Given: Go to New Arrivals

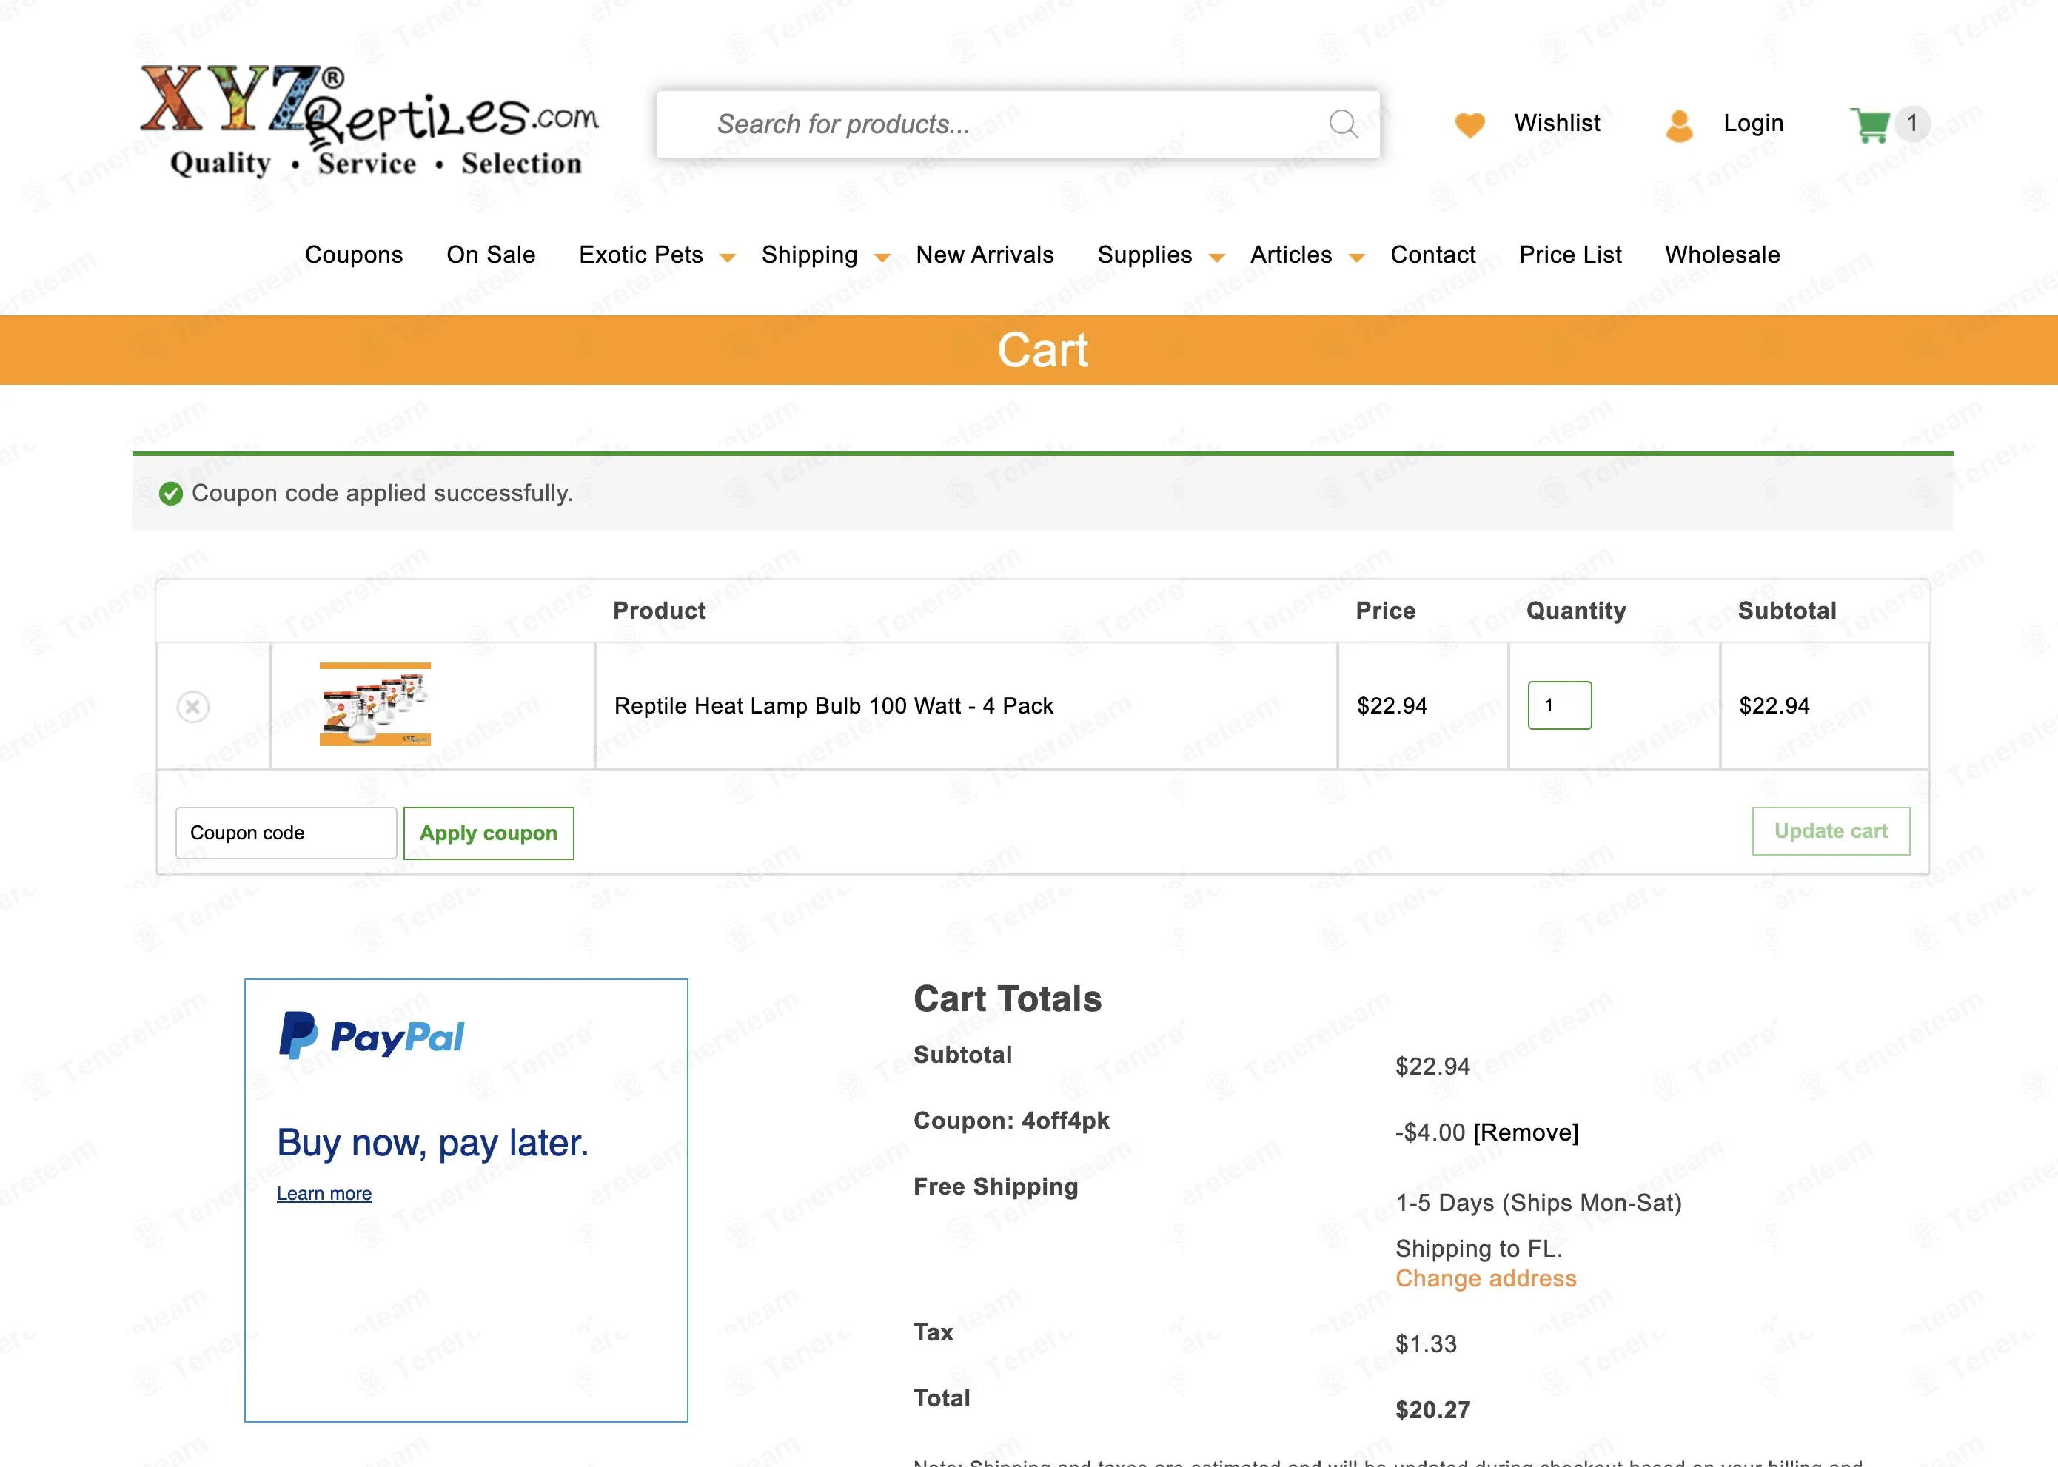Looking at the screenshot, I should [x=985, y=255].
